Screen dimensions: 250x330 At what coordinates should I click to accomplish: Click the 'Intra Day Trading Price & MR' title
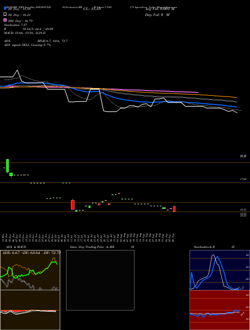(x=92, y=247)
